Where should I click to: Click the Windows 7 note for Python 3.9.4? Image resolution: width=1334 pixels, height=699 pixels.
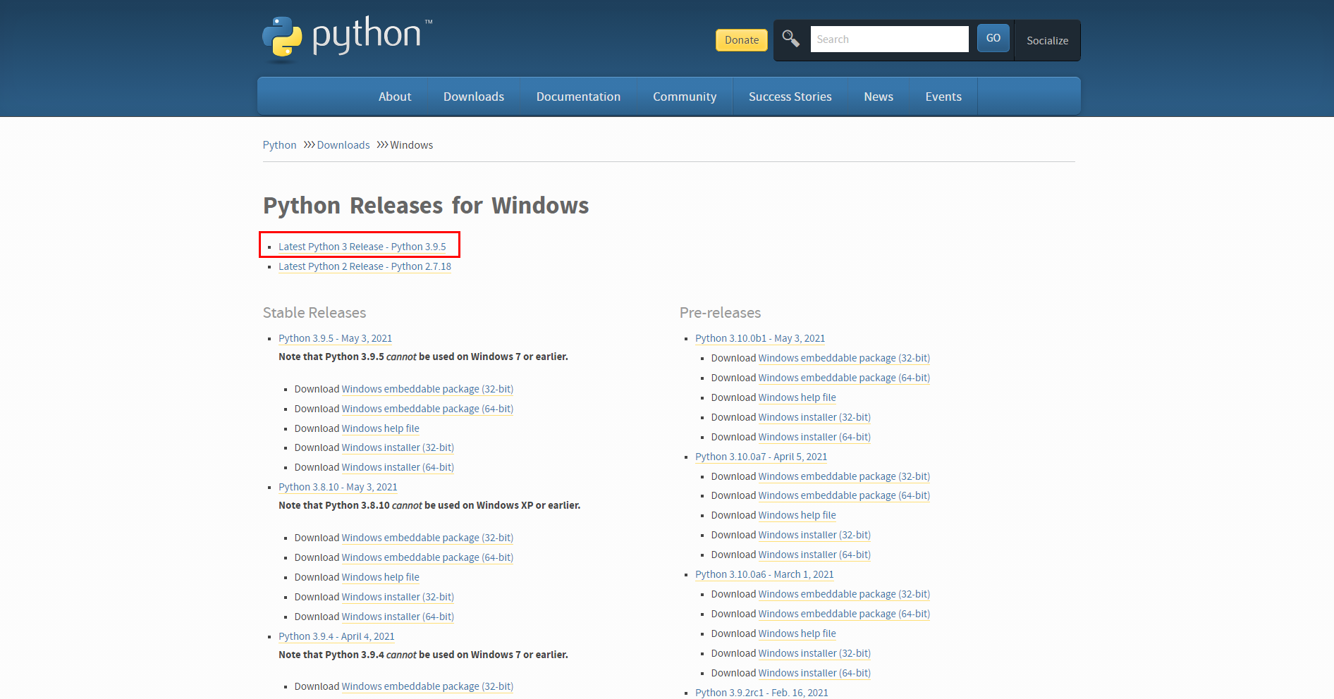[423, 655]
